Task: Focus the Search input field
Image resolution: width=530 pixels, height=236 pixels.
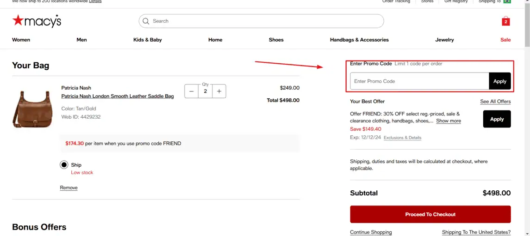Action: pos(261,21)
